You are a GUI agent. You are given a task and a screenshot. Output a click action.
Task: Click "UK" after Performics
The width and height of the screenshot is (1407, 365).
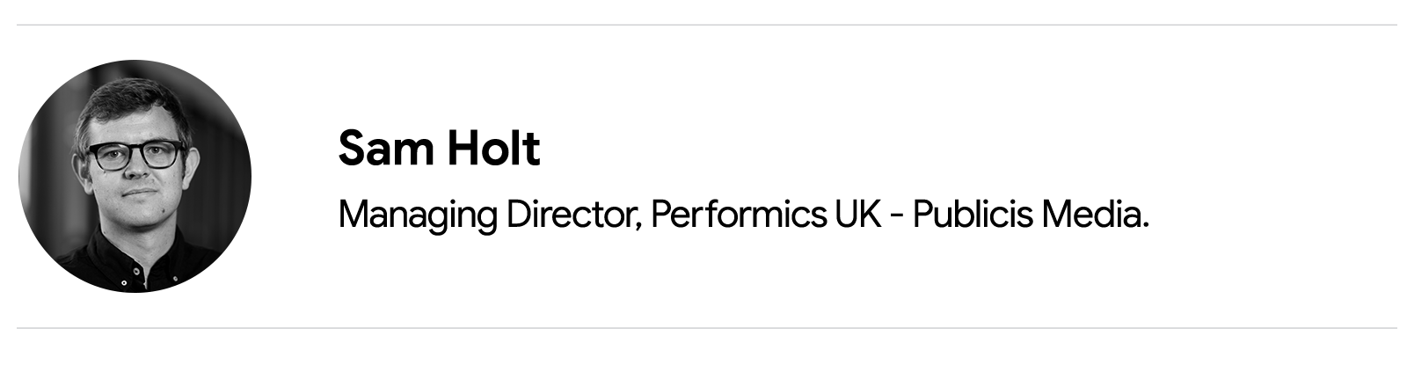point(858,215)
